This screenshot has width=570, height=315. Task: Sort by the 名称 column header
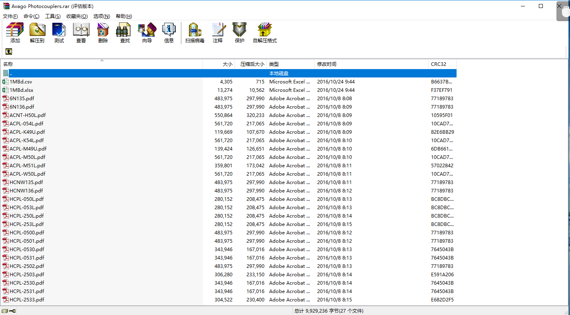tap(102, 64)
